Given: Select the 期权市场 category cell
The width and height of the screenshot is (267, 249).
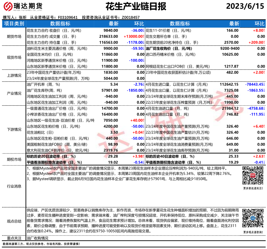Looking at the screenshot, I should pos(14,159).
